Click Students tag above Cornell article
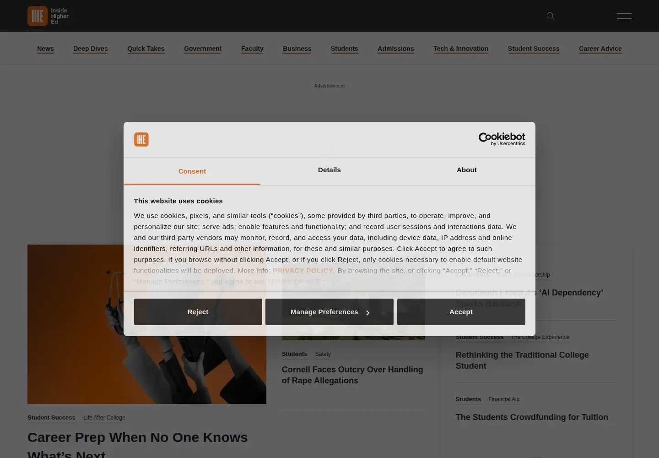 (x=294, y=354)
